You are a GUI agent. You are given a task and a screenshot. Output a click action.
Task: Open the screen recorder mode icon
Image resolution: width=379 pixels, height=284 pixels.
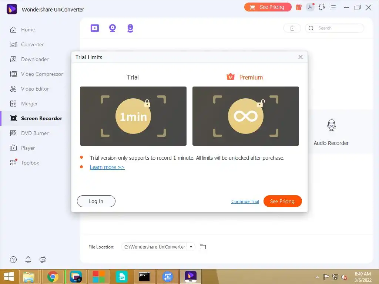tap(95, 28)
